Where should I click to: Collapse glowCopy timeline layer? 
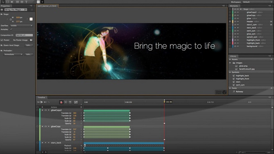pyautogui.click(x=42, y=127)
